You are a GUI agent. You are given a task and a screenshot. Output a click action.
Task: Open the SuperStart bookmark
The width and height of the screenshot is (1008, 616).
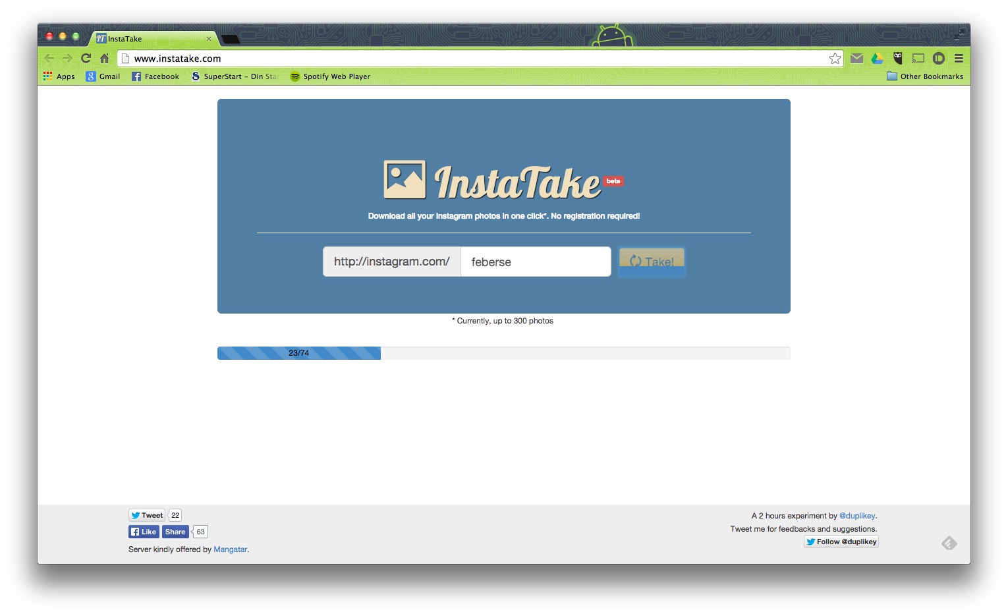[x=235, y=76]
